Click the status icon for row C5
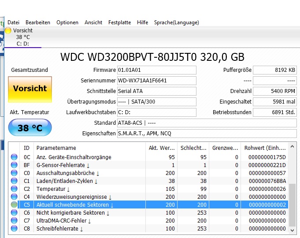The height and width of the screenshot is (238, 300). click(14, 205)
